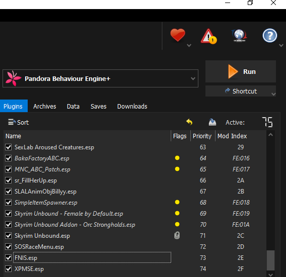Viewport: 286px width, 277px height.
Task: Uncheck SOSRaceMenu.esp
Action: (x=9, y=247)
